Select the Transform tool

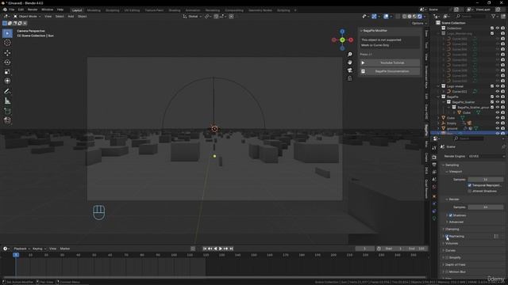coord(7,81)
